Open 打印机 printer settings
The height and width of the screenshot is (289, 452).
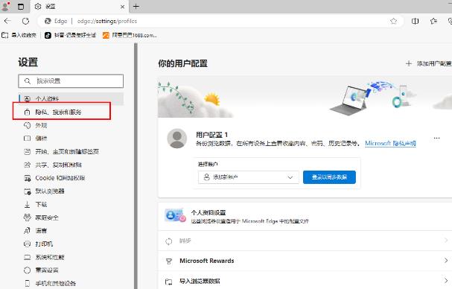(38, 244)
